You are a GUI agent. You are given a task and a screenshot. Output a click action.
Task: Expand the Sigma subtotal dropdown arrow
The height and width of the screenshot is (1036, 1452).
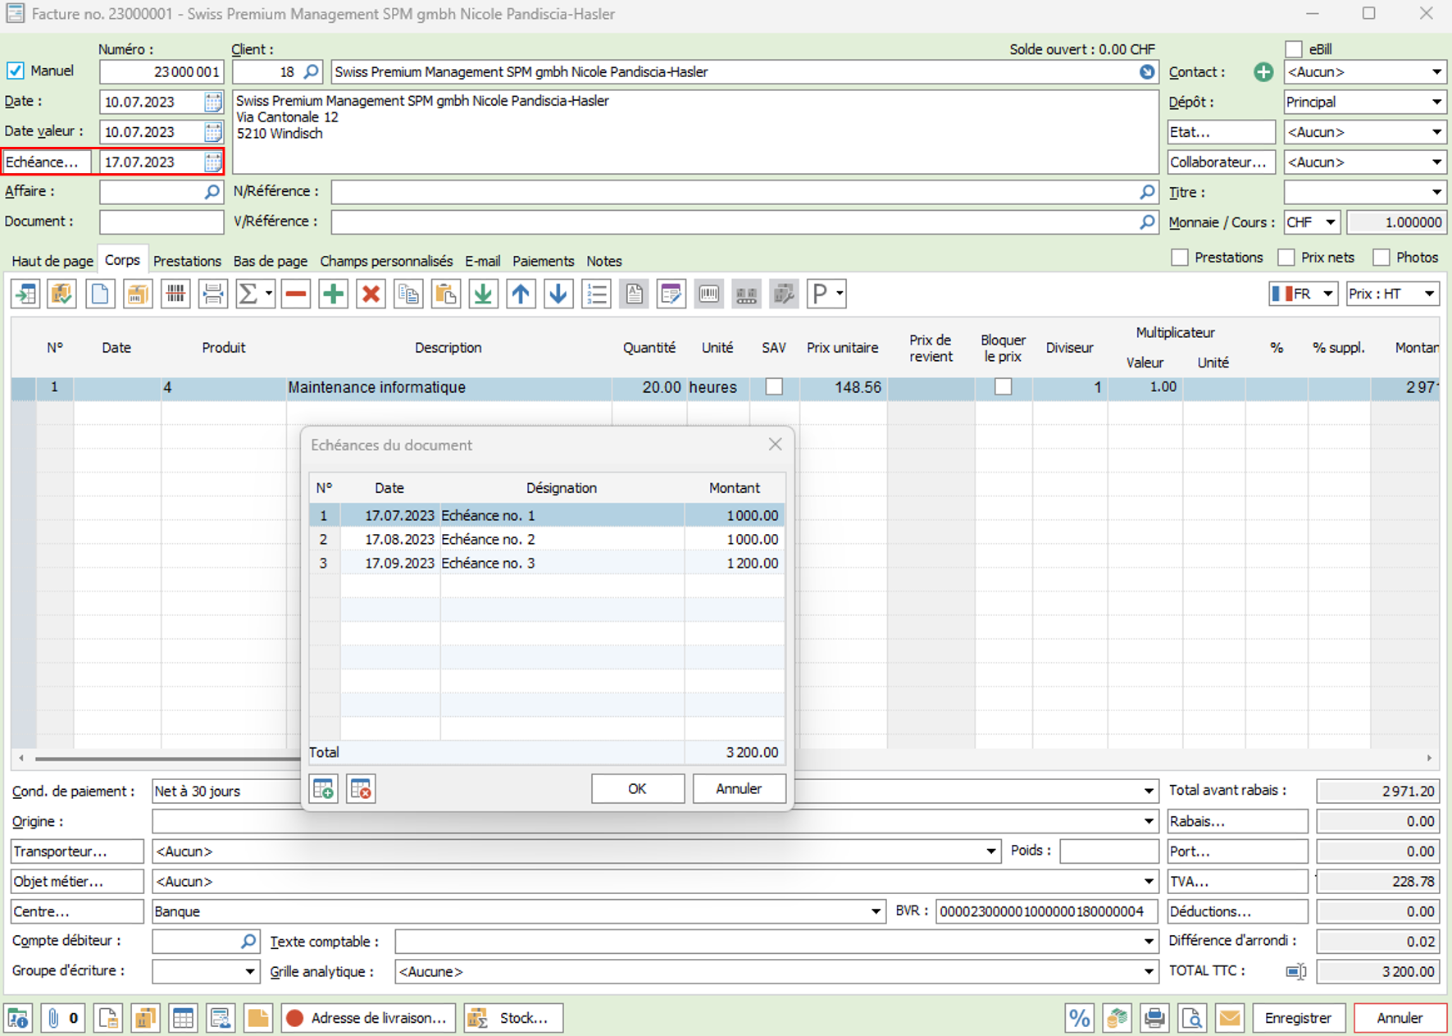[x=269, y=294]
